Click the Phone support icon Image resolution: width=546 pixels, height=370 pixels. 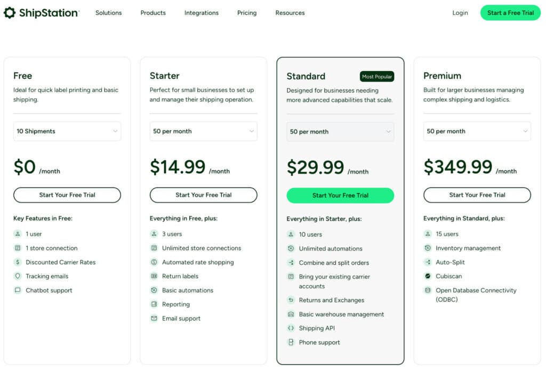291,343
